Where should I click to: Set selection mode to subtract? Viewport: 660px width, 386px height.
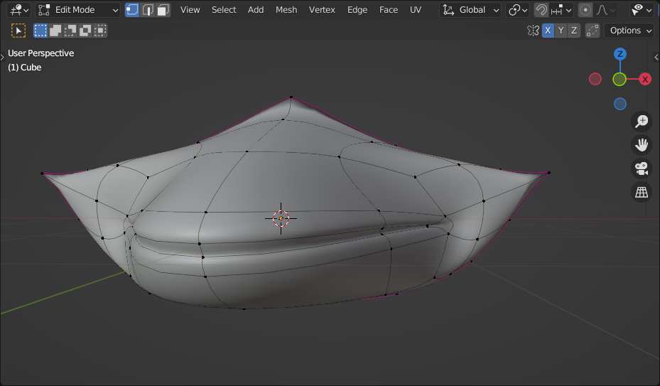pyautogui.click(x=70, y=31)
